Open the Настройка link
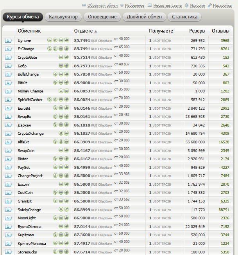This screenshot has height=255, width=238. pyautogui.click(x=222, y=5)
